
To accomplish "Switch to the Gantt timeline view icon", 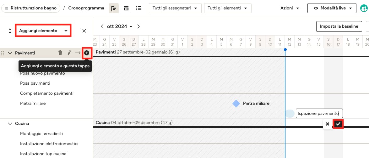I will click(114, 8).
